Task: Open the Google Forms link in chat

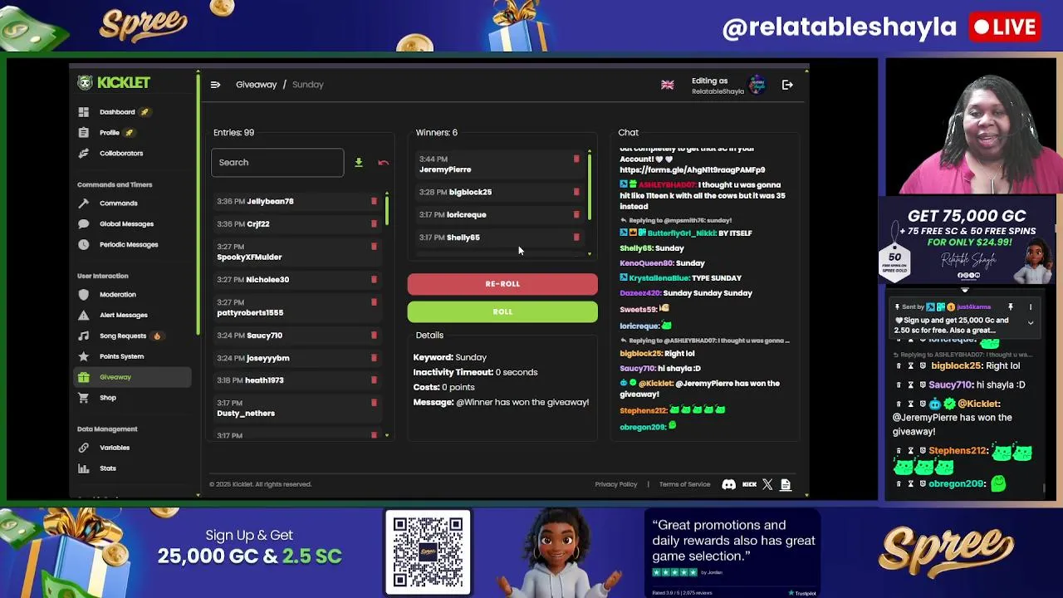Action: (x=692, y=170)
